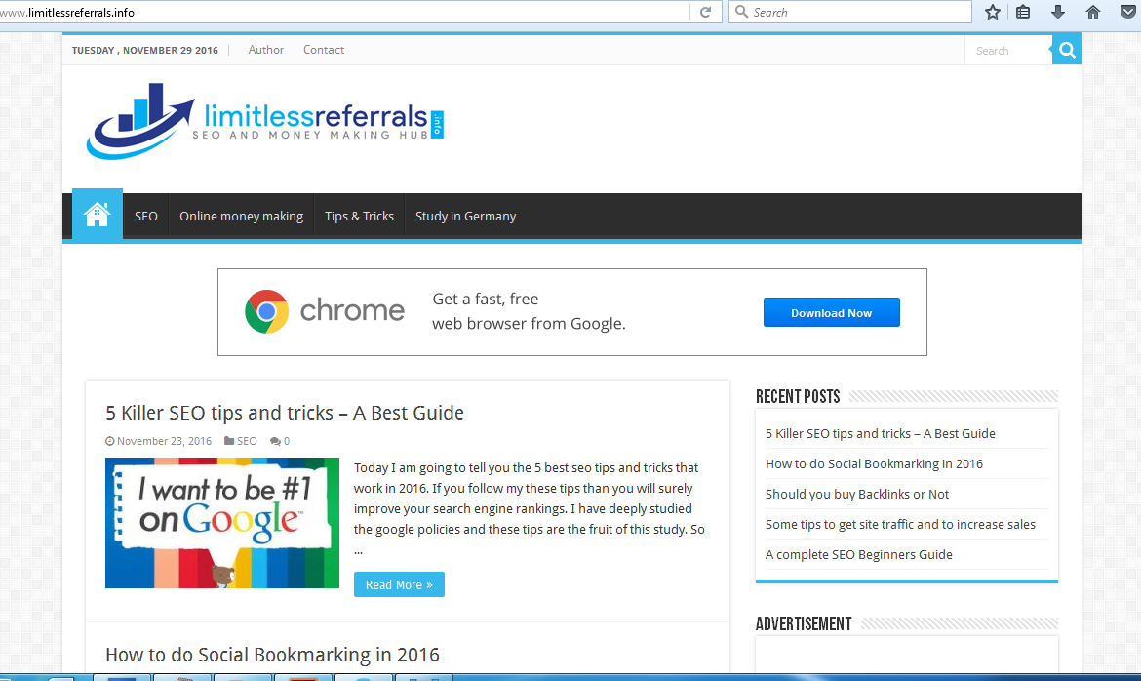1141x681 pixels.
Task: Open the SEO menu item
Action: [x=146, y=216]
